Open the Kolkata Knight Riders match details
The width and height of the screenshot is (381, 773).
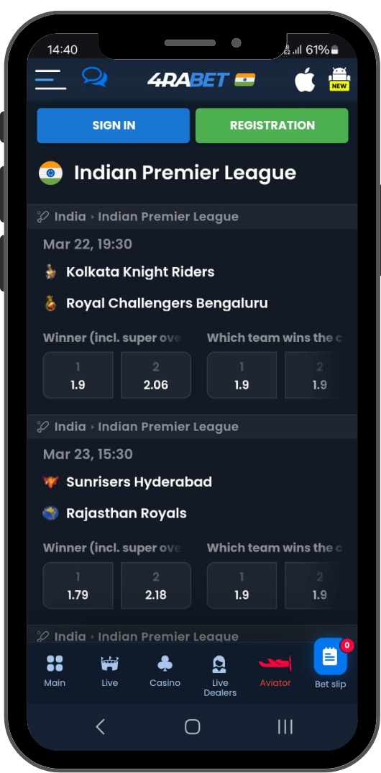pyautogui.click(x=140, y=271)
